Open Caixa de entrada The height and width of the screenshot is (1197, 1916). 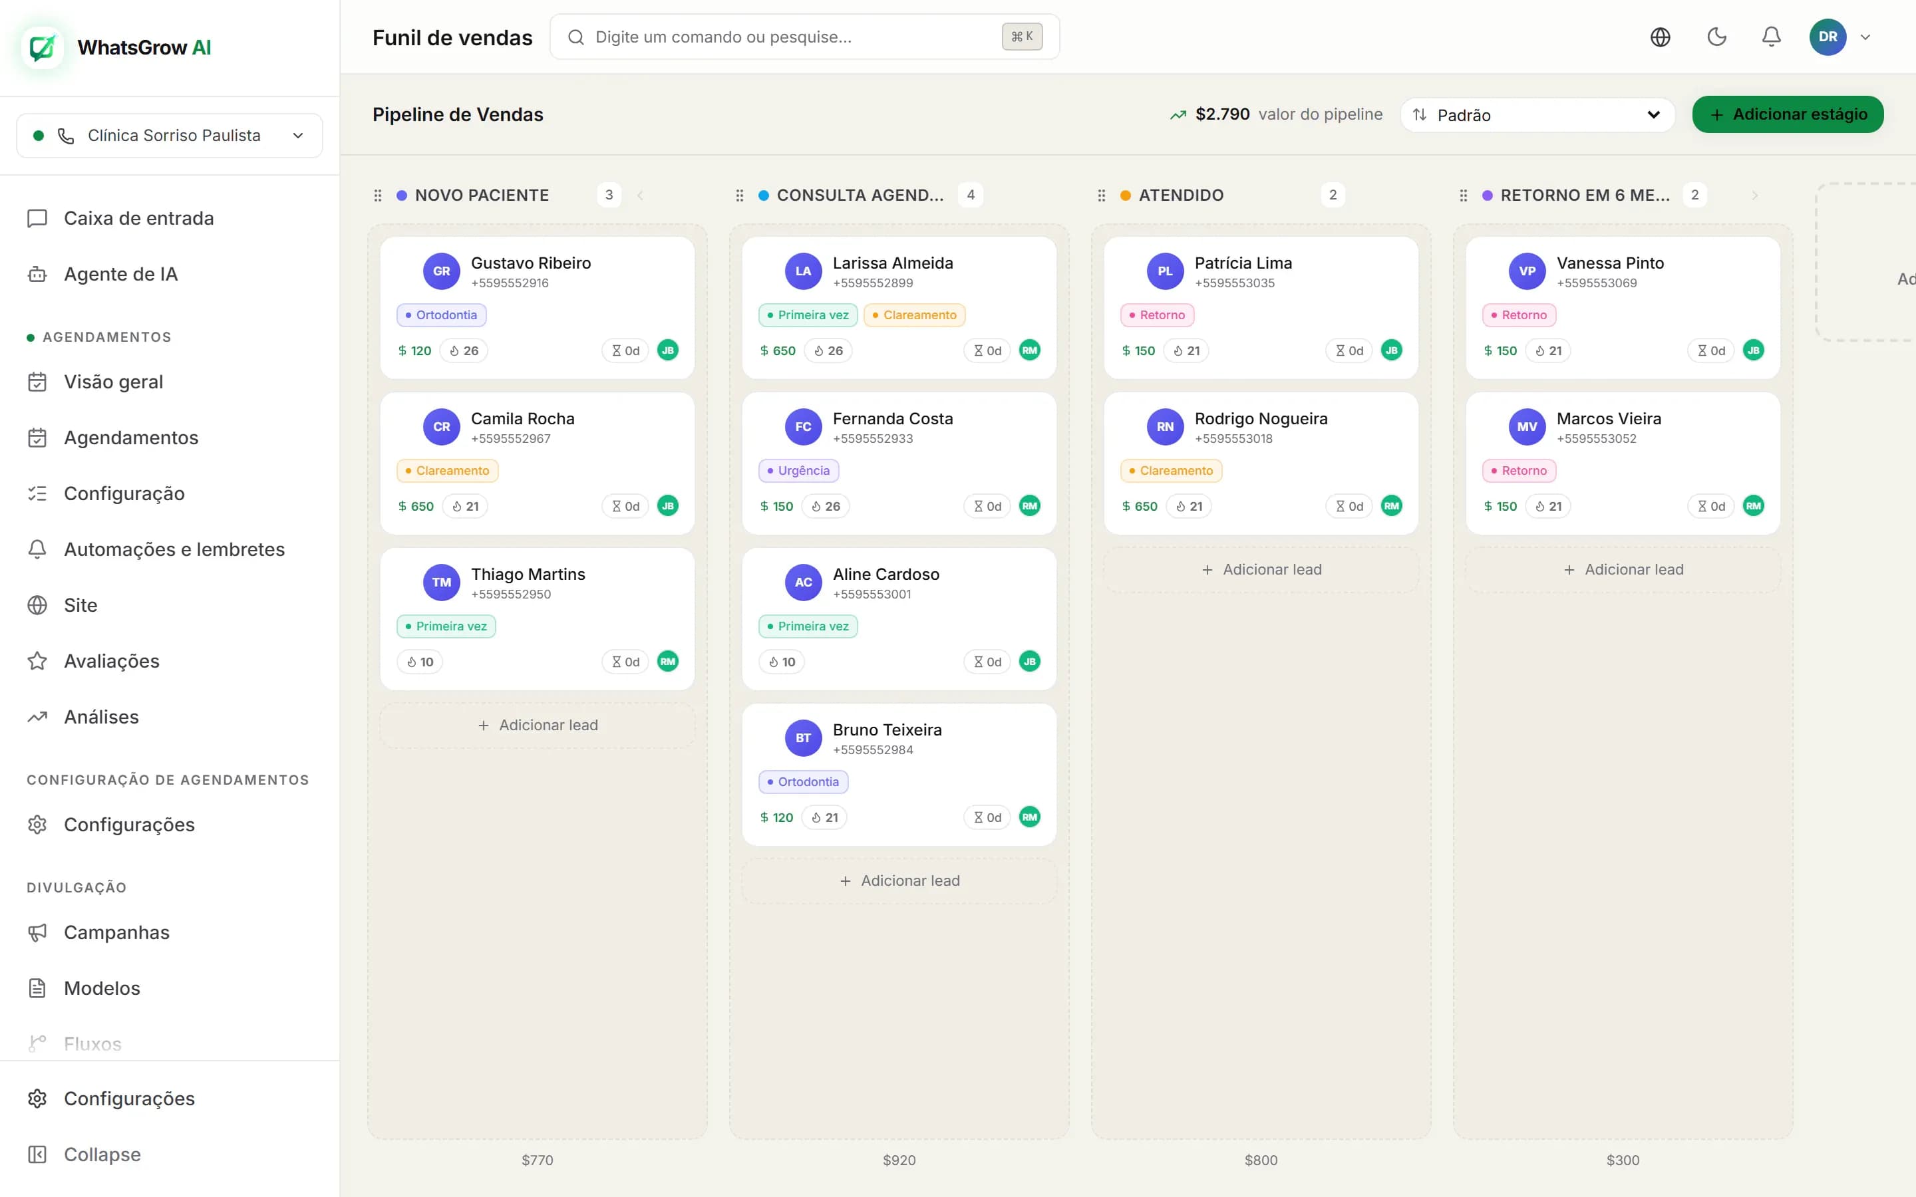click(x=138, y=219)
